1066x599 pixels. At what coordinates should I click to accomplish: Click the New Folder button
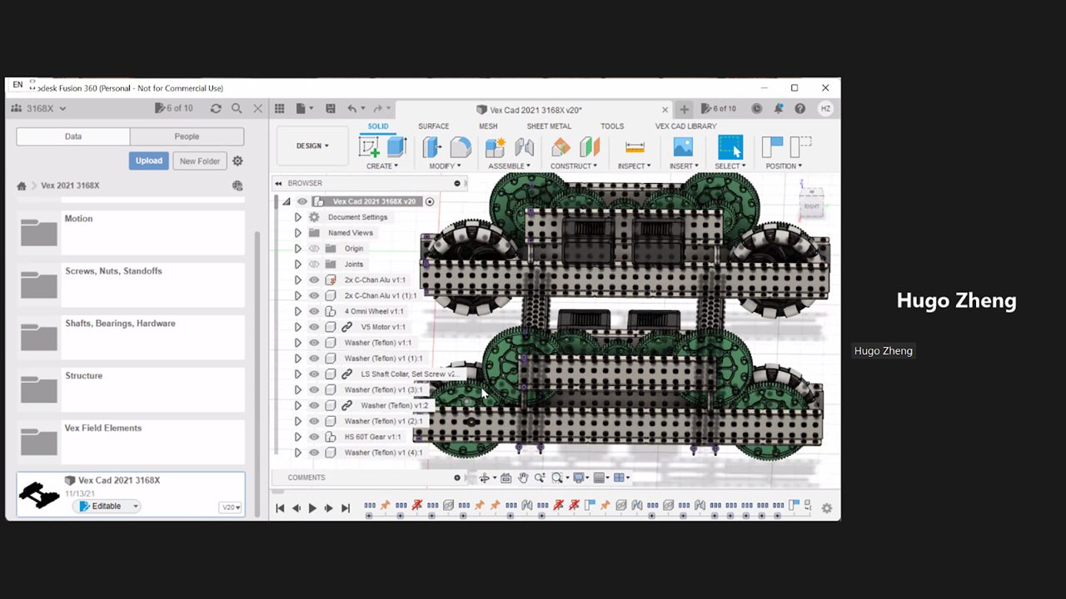(x=200, y=161)
